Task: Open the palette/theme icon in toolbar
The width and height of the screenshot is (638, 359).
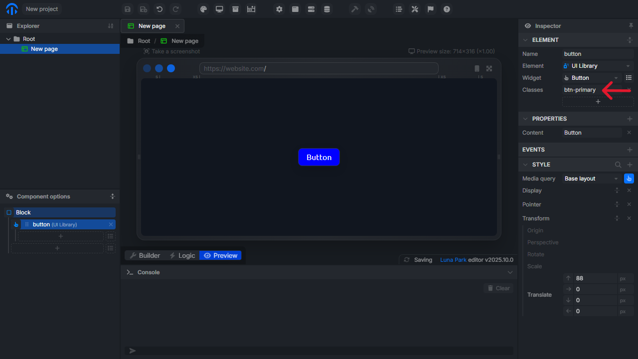Action: click(x=203, y=9)
